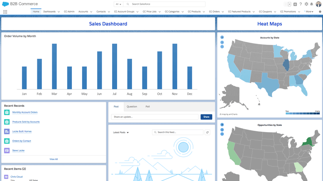
Task: Open the Setup gear icon
Action: [x=306, y=4]
